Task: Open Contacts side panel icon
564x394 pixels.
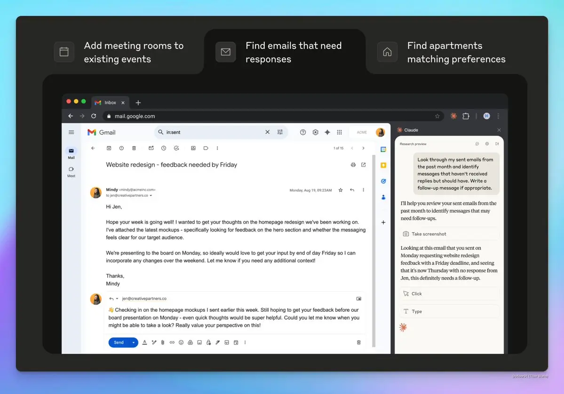Action: (383, 197)
